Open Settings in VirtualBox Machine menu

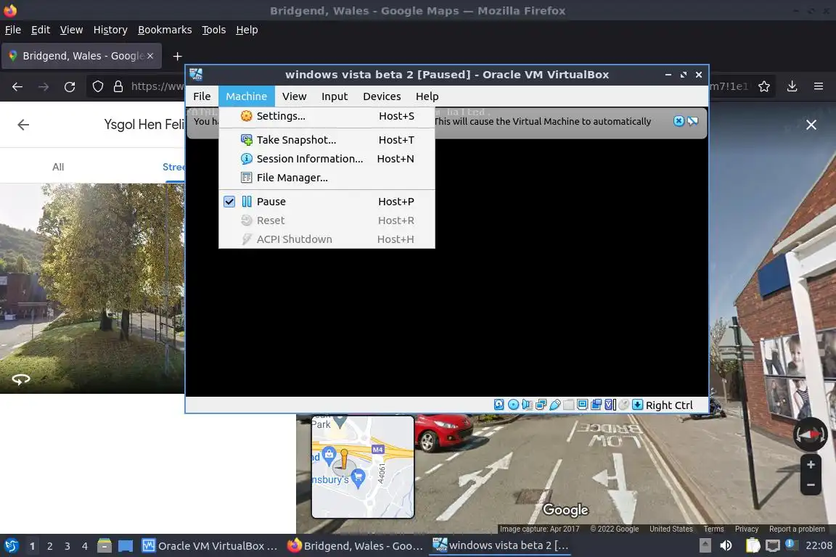(327, 116)
